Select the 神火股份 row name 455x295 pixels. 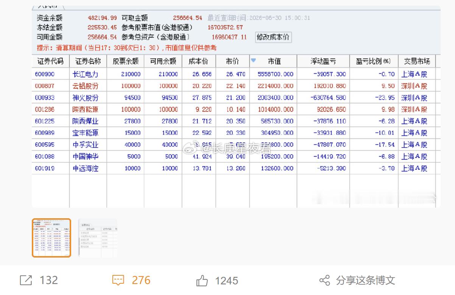pos(85,98)
